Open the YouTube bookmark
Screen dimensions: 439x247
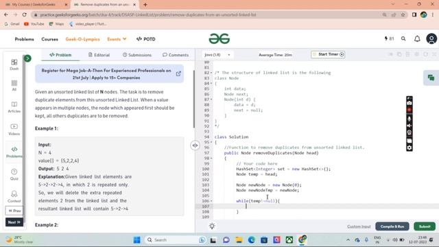coord(34,24)
